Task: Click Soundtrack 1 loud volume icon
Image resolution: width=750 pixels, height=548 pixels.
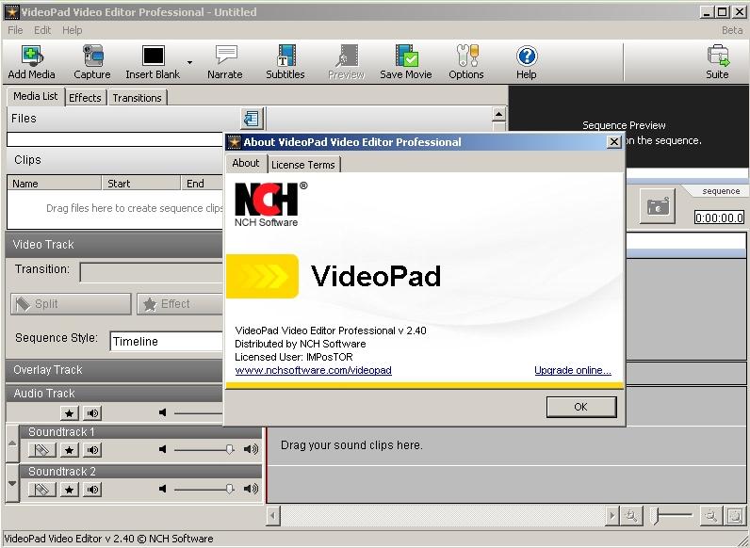Action: pyautogui.click(x=252, y=449)
